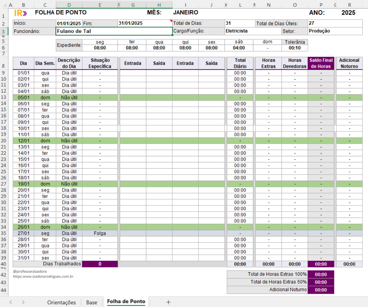Select the Tolerânia value 00:10

coord(295,48)
